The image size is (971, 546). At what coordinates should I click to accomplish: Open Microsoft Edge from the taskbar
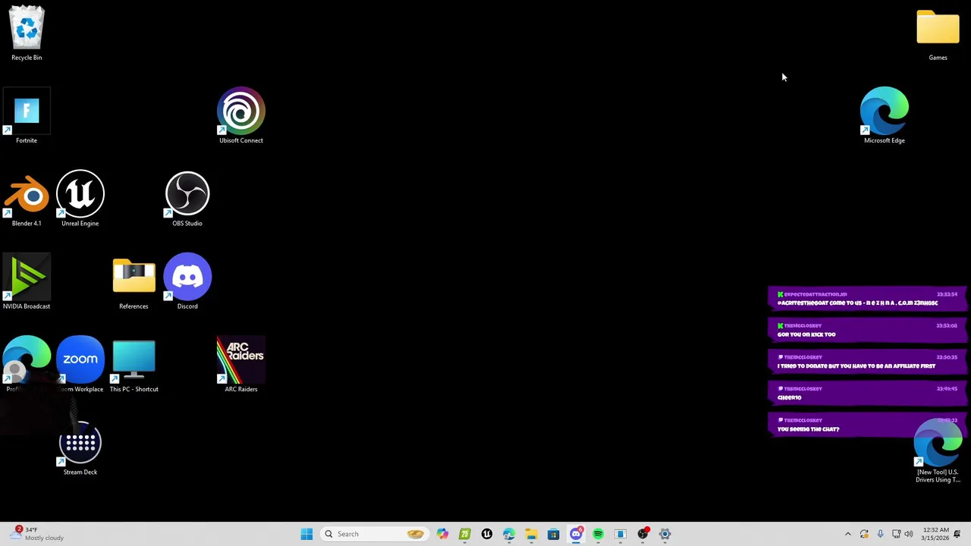[x=509, y=534]
